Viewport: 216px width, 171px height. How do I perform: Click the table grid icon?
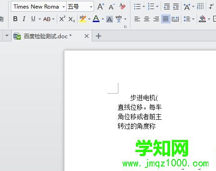[x=200, y=6]
